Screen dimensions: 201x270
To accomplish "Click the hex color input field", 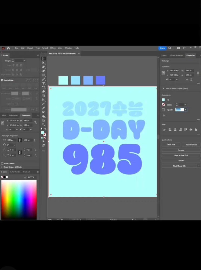I will click(31, 177).
